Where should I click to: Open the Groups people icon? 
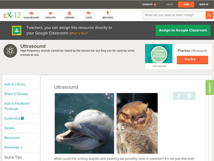(51, 13)
